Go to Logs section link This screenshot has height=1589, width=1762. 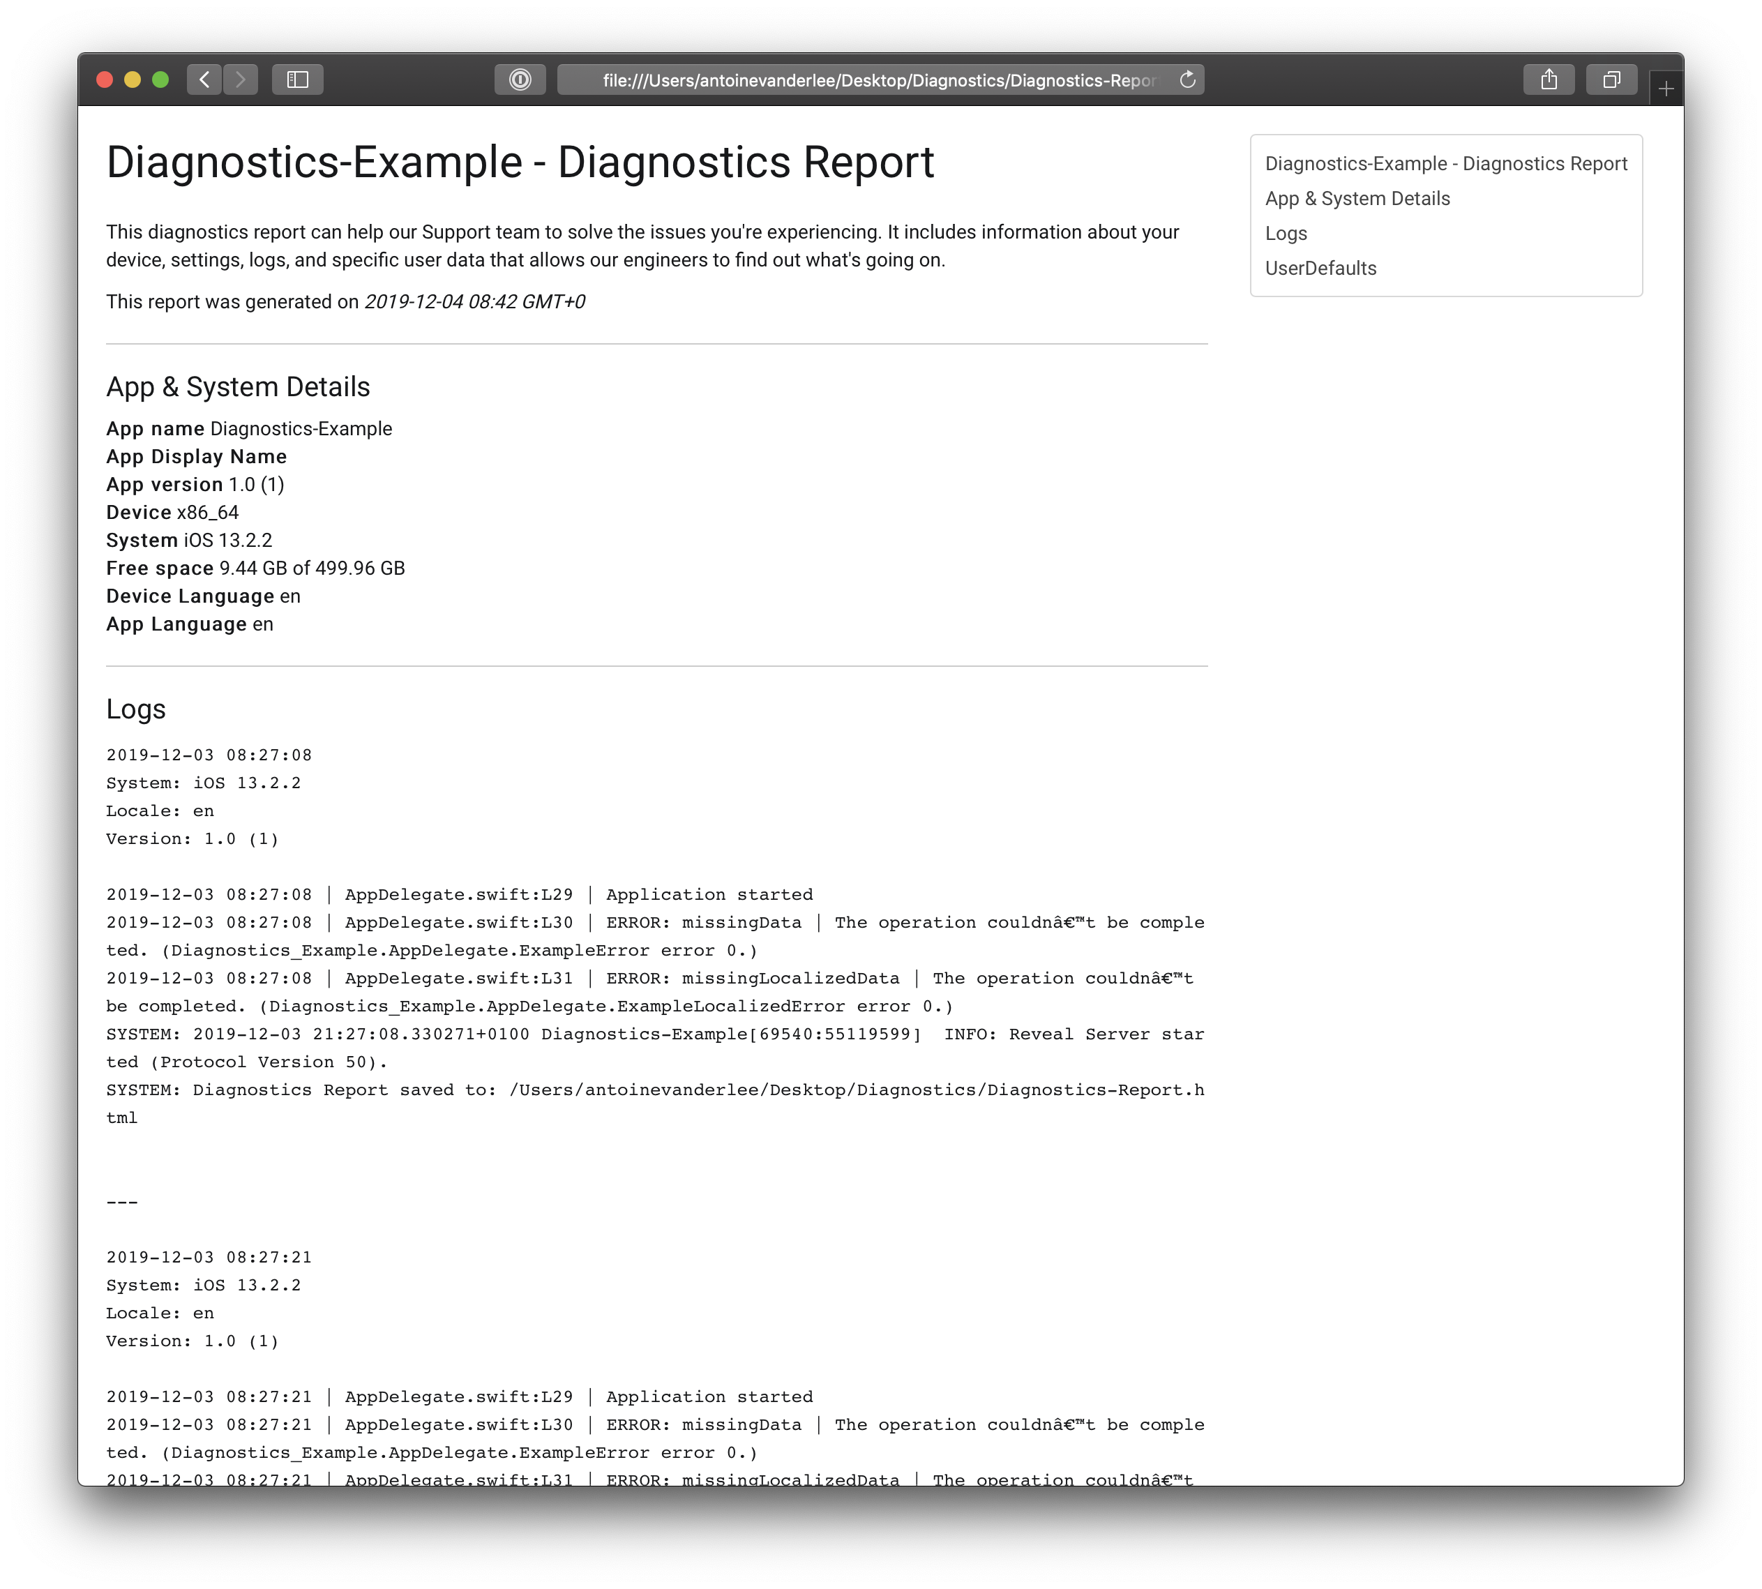pos(1286,234)
